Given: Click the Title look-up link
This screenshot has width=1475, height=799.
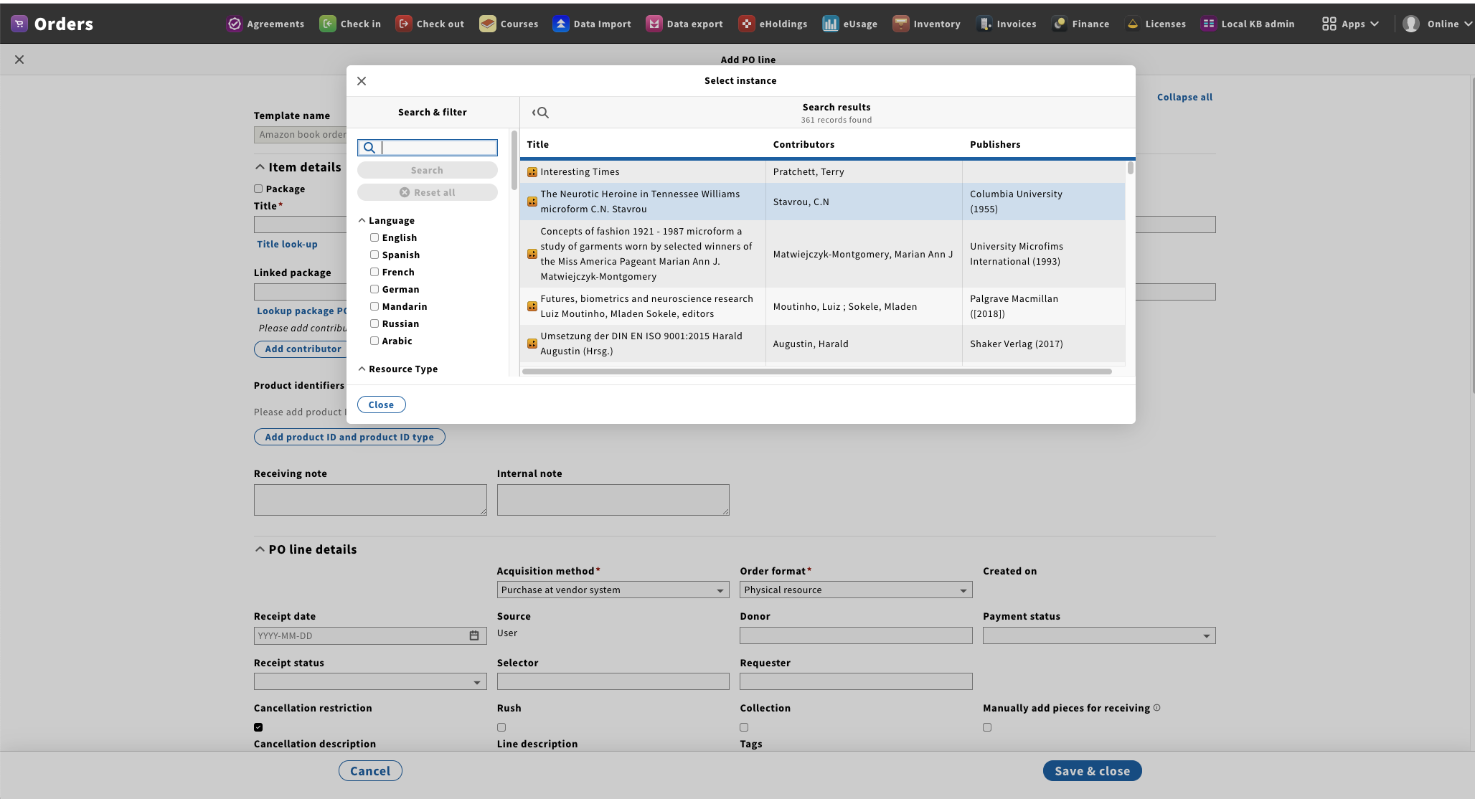Looking at the screenshot, I should tap(287, 244).
